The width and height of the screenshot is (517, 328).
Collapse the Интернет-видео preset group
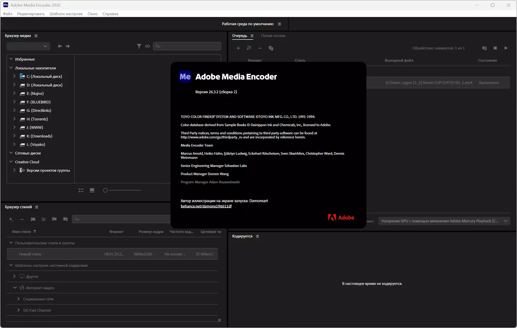(x=15, y=288)
